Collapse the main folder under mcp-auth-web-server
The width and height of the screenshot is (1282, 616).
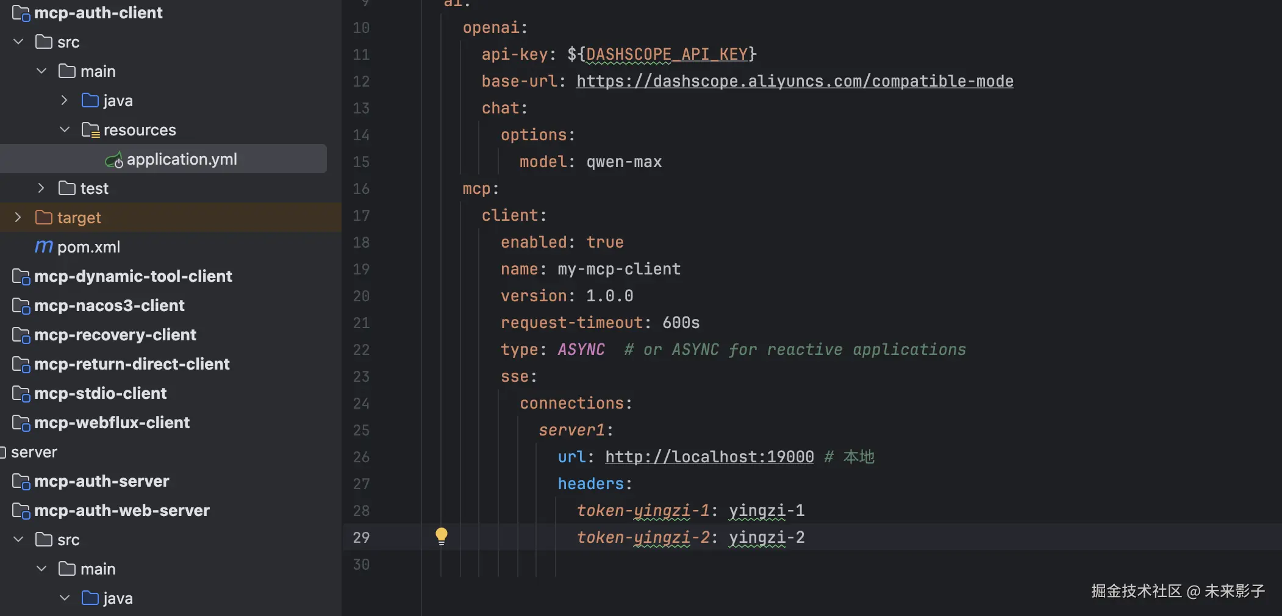pos(41,569)
